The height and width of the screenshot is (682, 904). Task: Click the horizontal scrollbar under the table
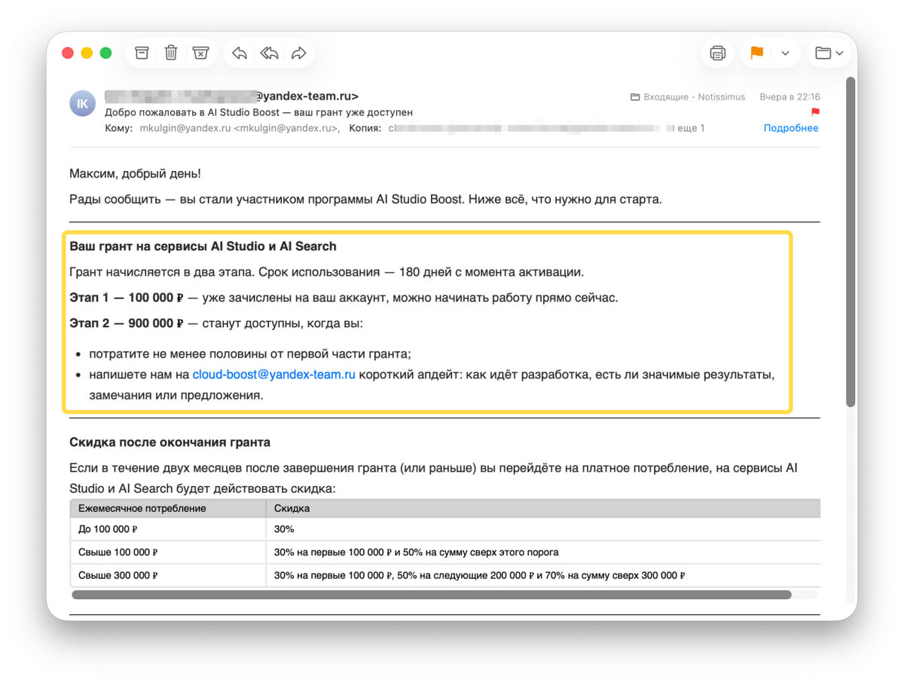(432, 595)
